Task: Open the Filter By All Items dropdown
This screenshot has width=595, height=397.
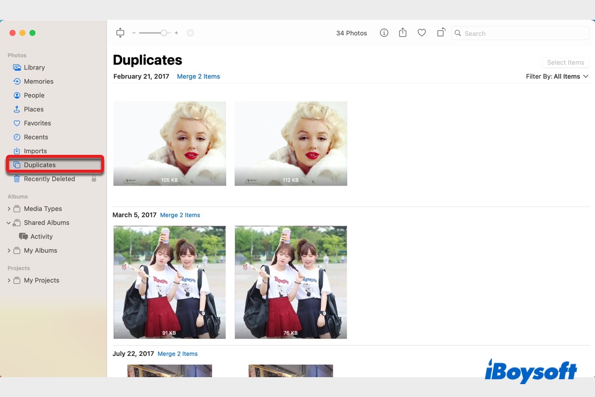Action: [x=557, y=76]
